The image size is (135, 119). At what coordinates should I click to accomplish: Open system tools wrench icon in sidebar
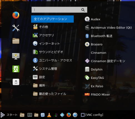click(x=16, y=28)
